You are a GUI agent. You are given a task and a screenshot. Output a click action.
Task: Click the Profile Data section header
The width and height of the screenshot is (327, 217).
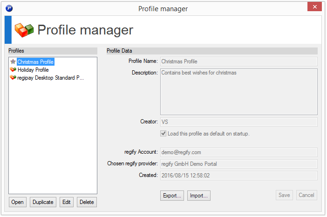point(212,51)
